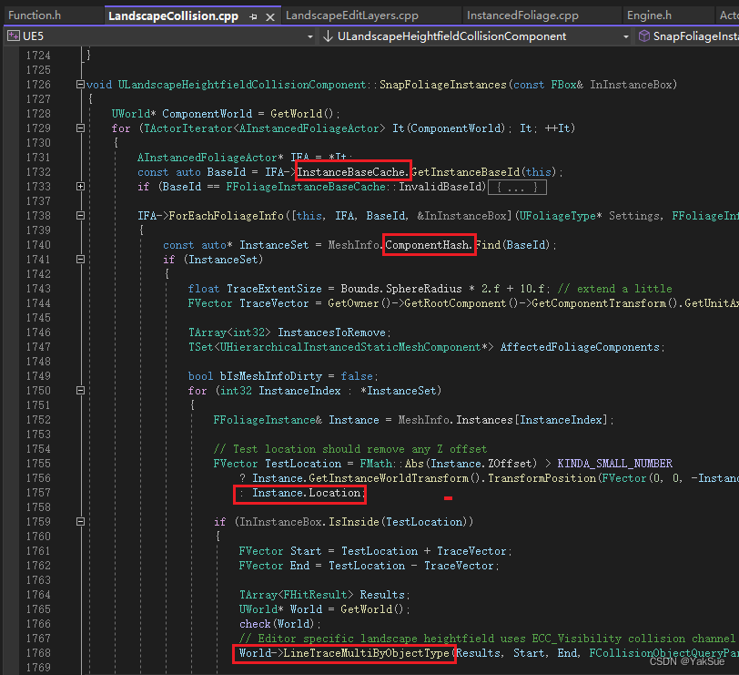The width and height of the screenshot is (739, 675).
Task: Switch to the Function.h tab
Action: pos(35,15)
